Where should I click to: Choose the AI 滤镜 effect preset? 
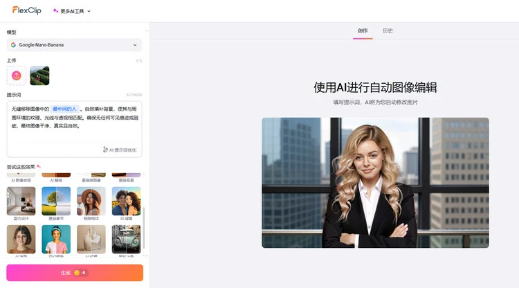126,201
